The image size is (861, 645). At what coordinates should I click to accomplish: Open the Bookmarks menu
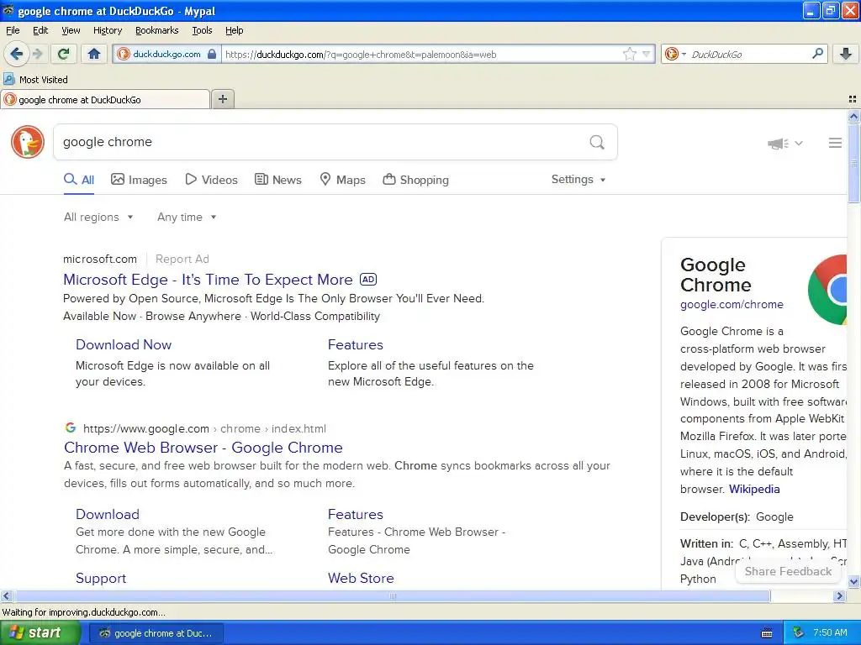coord(157,30)
